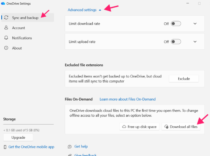Click the Exclude button
This screenshot has height=156, width=210.
[184, 79]
